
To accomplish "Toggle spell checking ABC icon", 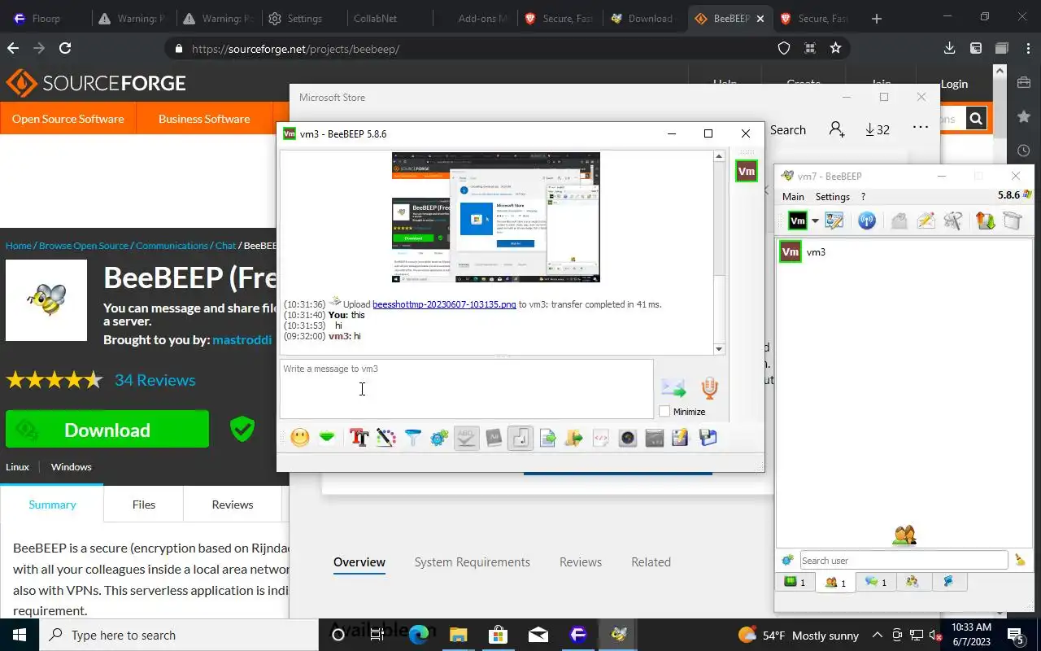I will pos(466,438).
